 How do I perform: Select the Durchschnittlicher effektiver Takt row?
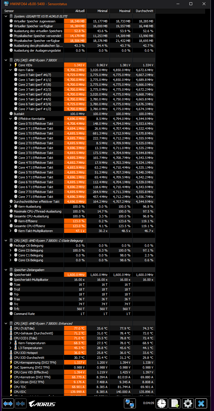pyautogui.click(x=79, y=202)
